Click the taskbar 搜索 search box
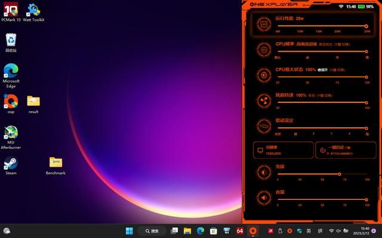The height and width of the screenshot is (238, 382). tap(152, 231)
